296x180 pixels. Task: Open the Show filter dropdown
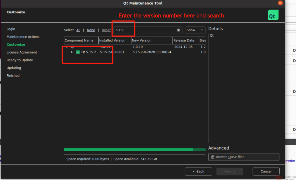pos(195,30)
